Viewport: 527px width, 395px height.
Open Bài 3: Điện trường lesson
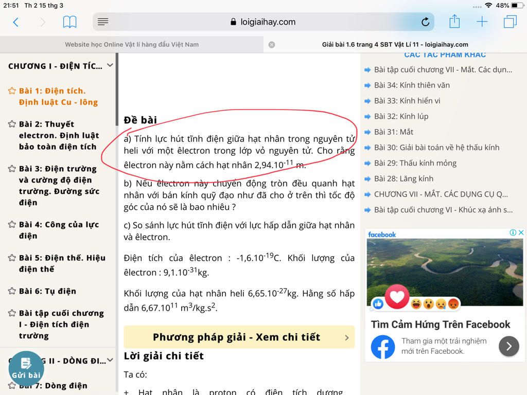click(59, 185)
